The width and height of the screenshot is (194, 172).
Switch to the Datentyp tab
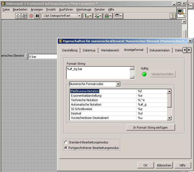89,50
